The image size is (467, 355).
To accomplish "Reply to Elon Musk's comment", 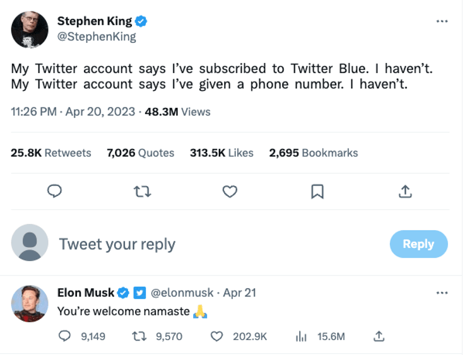I will pyautogui.click(x=64, y=337).
